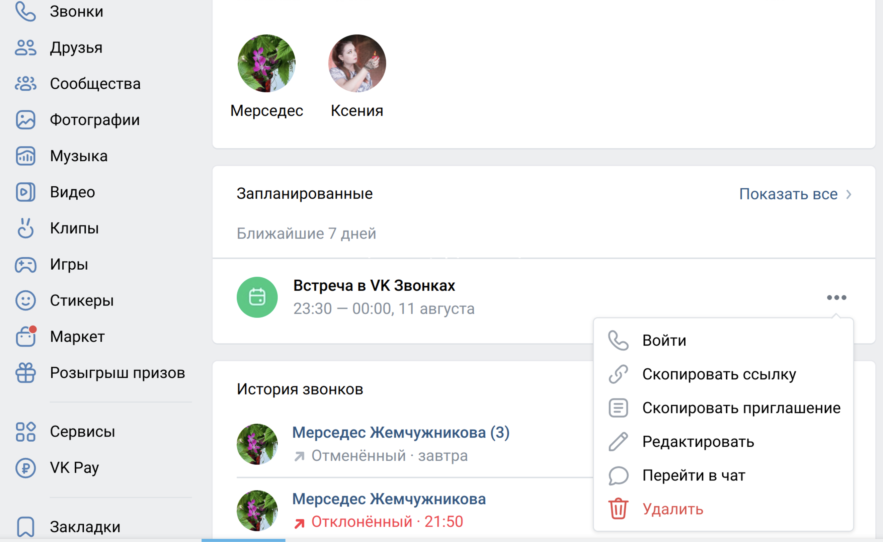
Task: Click Удалить to delete the meeting
Action: 672,509
